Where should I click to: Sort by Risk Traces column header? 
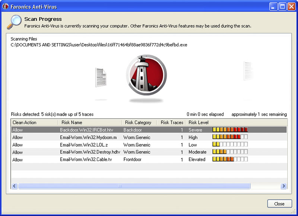[x=171, y=122]
